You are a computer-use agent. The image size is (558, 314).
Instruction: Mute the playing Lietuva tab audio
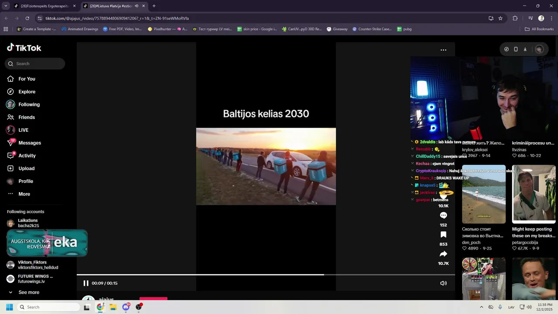click(x=136, y=6)
